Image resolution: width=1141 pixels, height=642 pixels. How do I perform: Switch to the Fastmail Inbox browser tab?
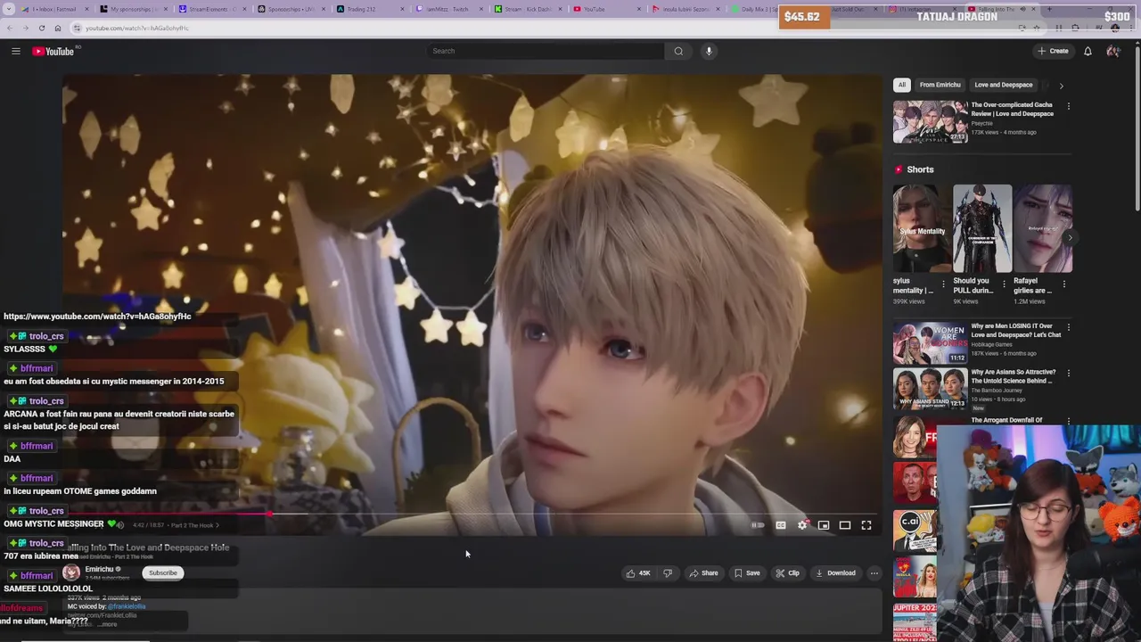click(53, 9)
